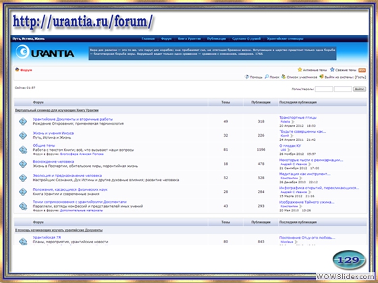The image size is (378, 283).
Task: Open last post Изображение Тайного ужина
Action: click(x=306, y=202)
